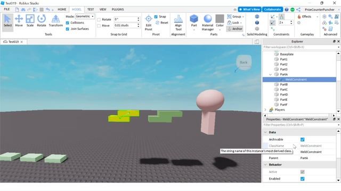Click the Back view selector face

tap(243, 63)
